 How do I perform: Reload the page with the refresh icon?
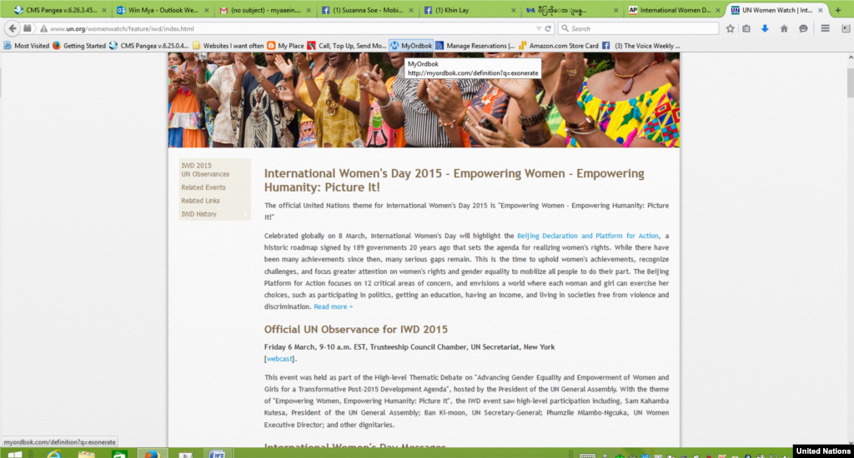click(x=548, y=28)
